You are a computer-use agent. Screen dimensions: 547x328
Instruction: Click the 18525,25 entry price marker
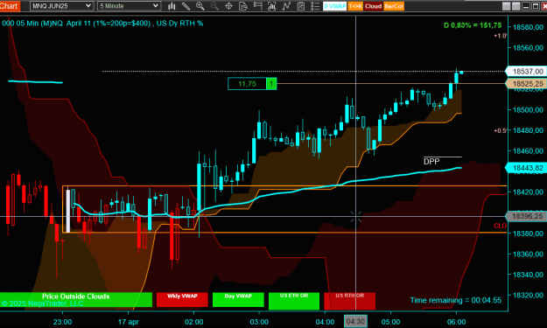527,84
